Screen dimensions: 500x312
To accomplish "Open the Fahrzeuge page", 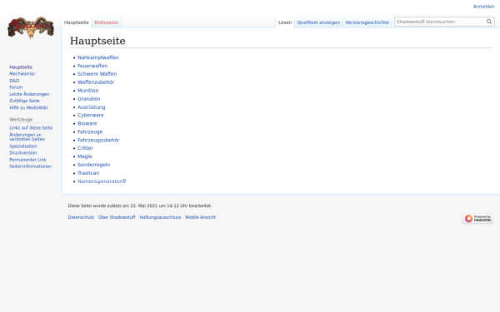I will tap(90, 131).
